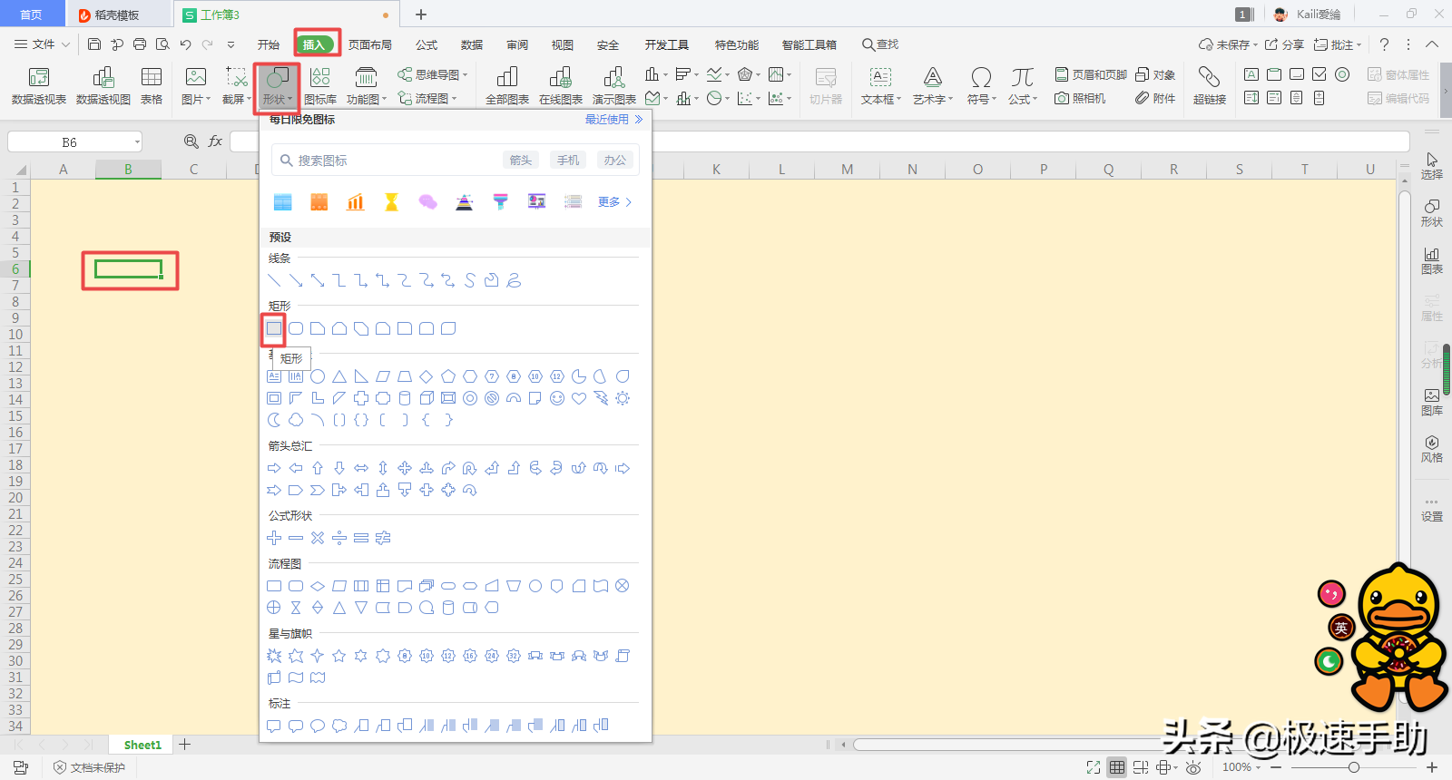Insert a hyperlink (超链接)
The width and height of the screenshot is (1452, 780).
[x=1210, y=86]
